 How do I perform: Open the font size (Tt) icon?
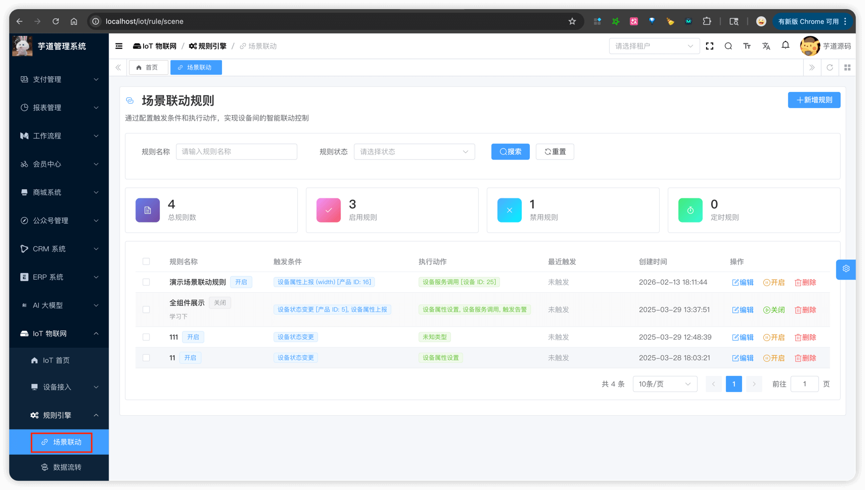747,46
